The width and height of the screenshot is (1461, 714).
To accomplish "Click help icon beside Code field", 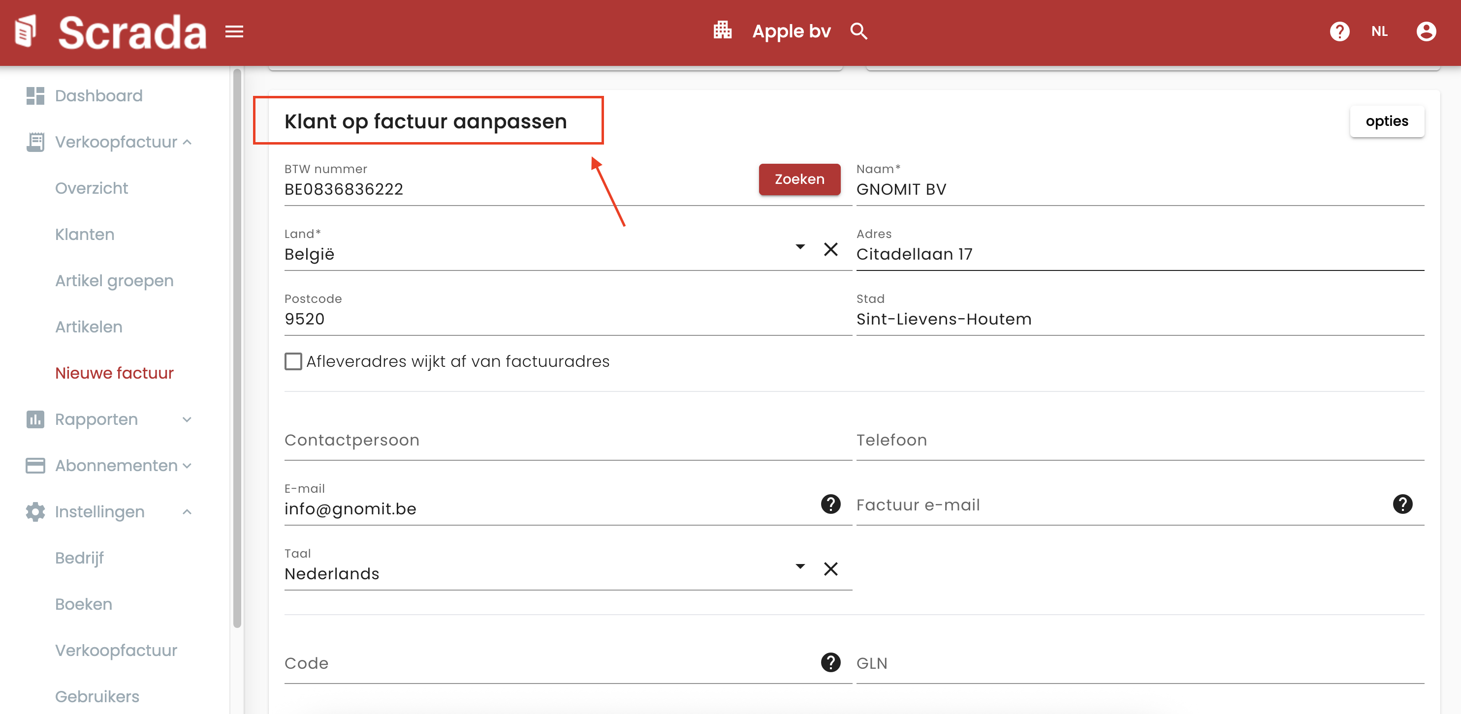I will click(x=830, y=662).
